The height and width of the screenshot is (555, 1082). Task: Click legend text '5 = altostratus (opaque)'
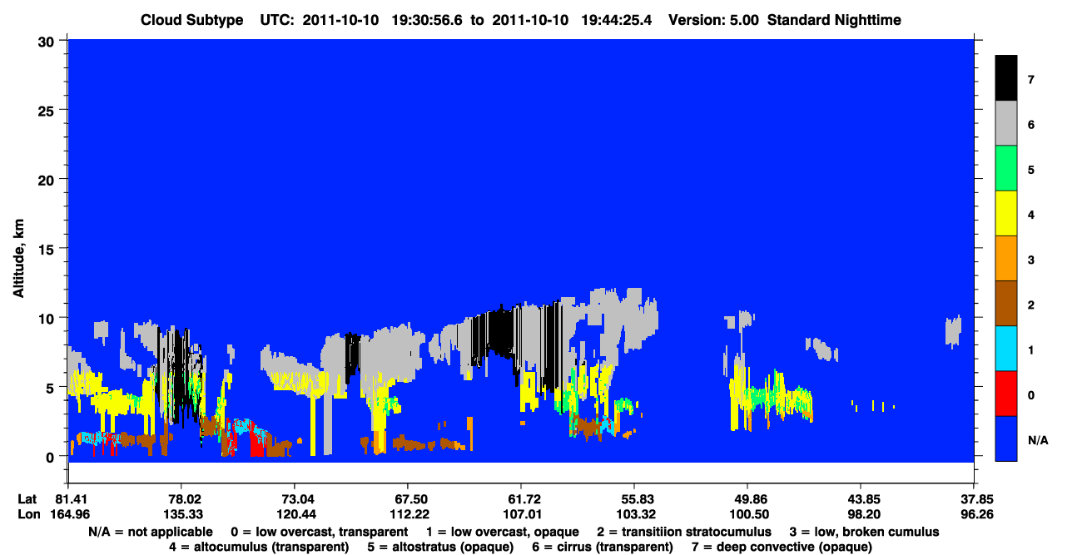pyautogui.click(x=440, y=547)
